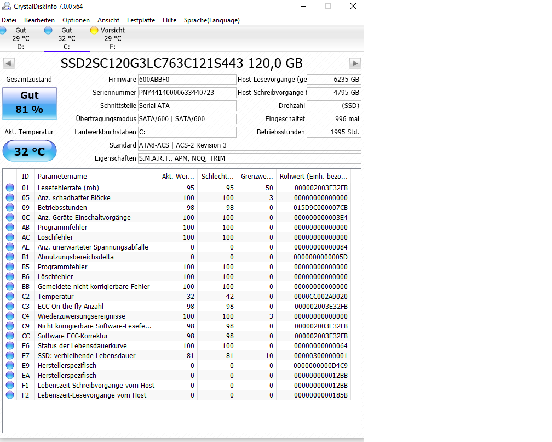Click the Übertragungsmodus field SATA/600

click(x=187, y=119)
